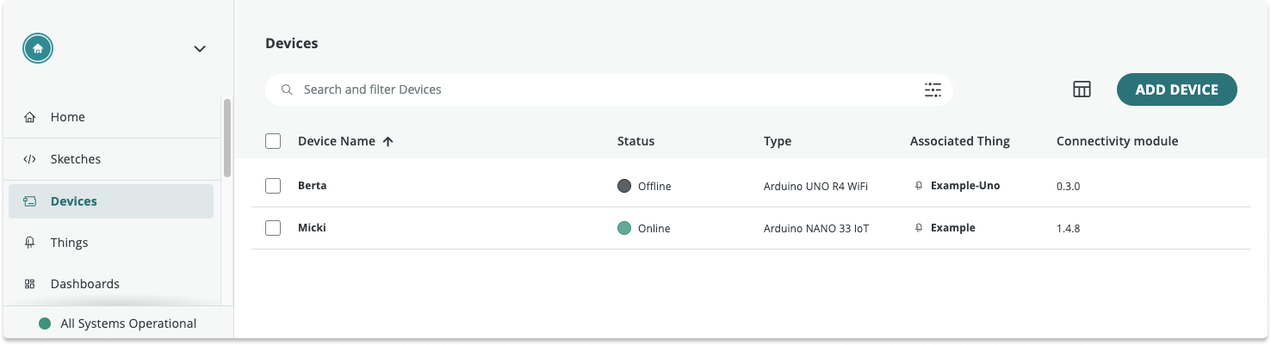Toggle the select-all devices checkbox
This screenshot has height=345, width=1271.
(x=273, y=141)
